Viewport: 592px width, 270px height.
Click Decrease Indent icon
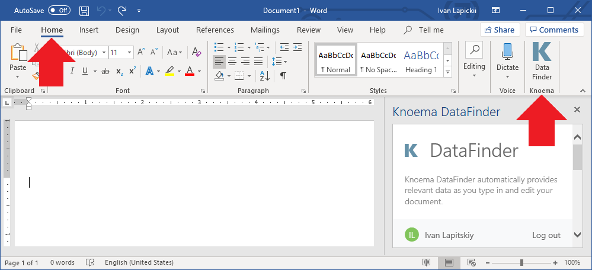pos(284,47)
